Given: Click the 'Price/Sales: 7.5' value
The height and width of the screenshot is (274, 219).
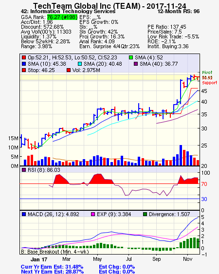Looking at the screenshot, I should (x=164, y=32).
